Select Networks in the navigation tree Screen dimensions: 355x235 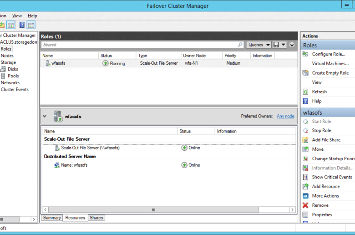[10, 83]
